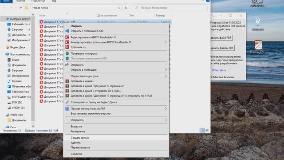The width and height of the screenshot is (284, 160).
Task: Choose Восстановить прежнюю версию menu entry
Action: coord(116,113)
